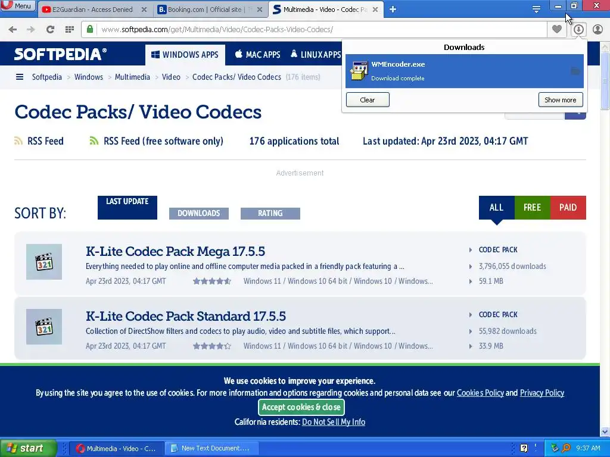Click Video breadcrumb link

[x=171, y=77]
